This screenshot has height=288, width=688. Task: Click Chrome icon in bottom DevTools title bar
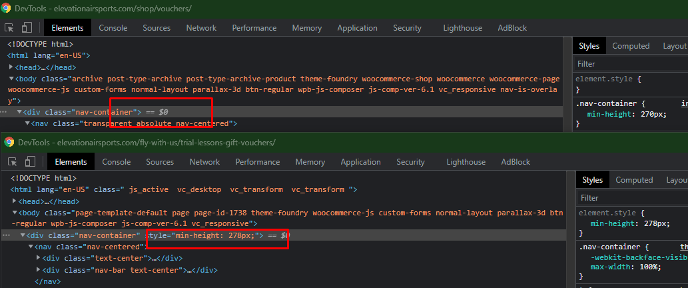tap(9, 142)
